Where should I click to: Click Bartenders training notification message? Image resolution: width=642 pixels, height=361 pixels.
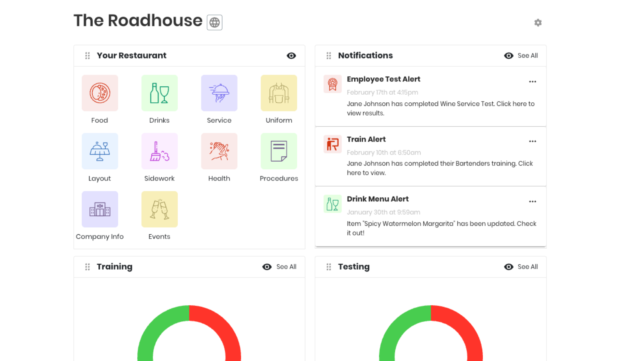[440, 168]
